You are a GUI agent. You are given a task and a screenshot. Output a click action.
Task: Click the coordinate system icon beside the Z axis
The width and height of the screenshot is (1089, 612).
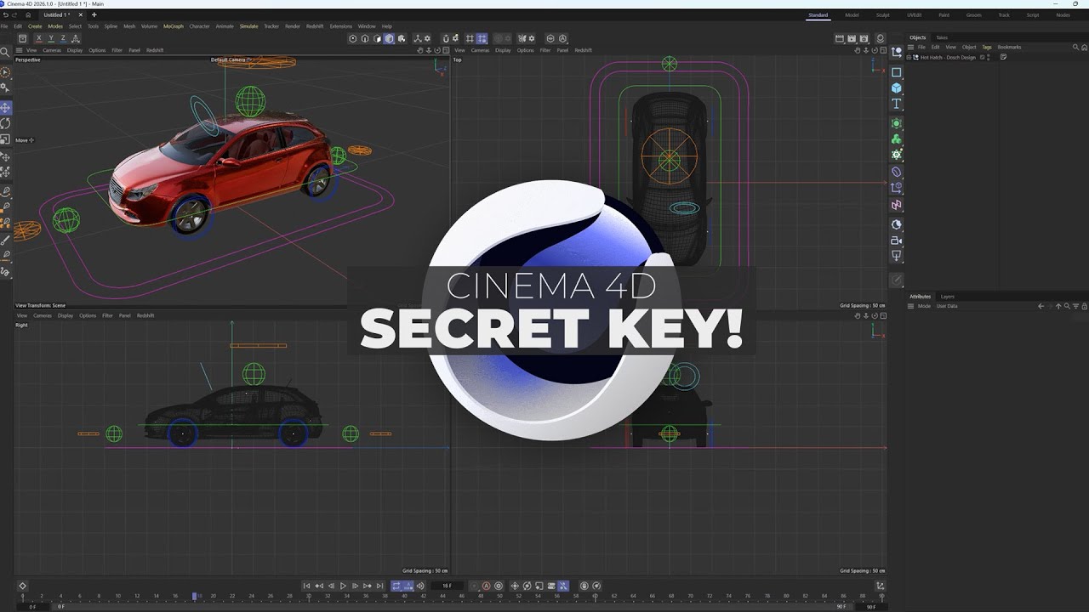(x=76, y=38)
